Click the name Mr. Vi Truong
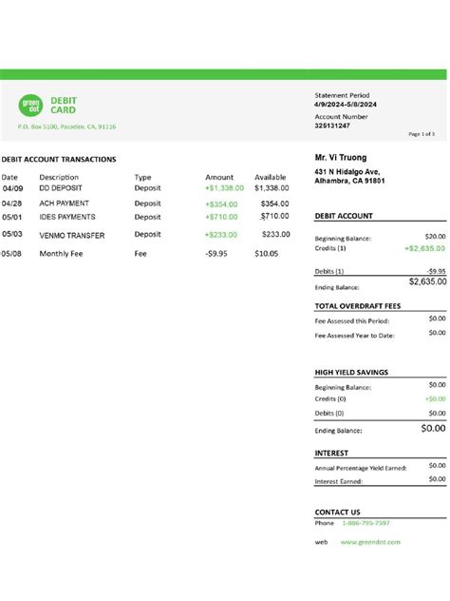The width and height of the screenshot is (450, 601). click(x=341, y=158)
